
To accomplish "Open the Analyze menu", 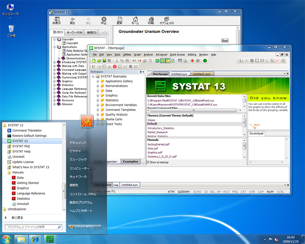I will 148,55.
